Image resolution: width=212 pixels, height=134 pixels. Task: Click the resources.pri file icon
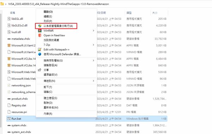tap(9, 112)
